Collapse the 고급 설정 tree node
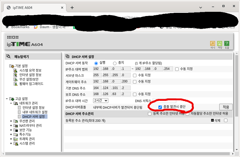This screenshot has height=157, width=240. pos(7,99)
